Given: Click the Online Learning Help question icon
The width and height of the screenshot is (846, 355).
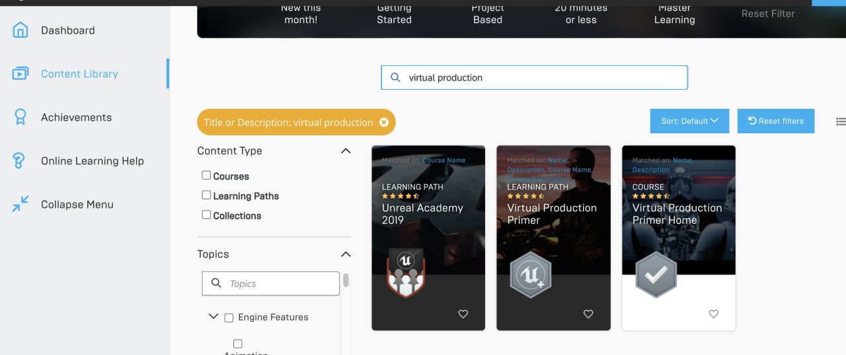Looking at the screenshot, I should (19, 160).
